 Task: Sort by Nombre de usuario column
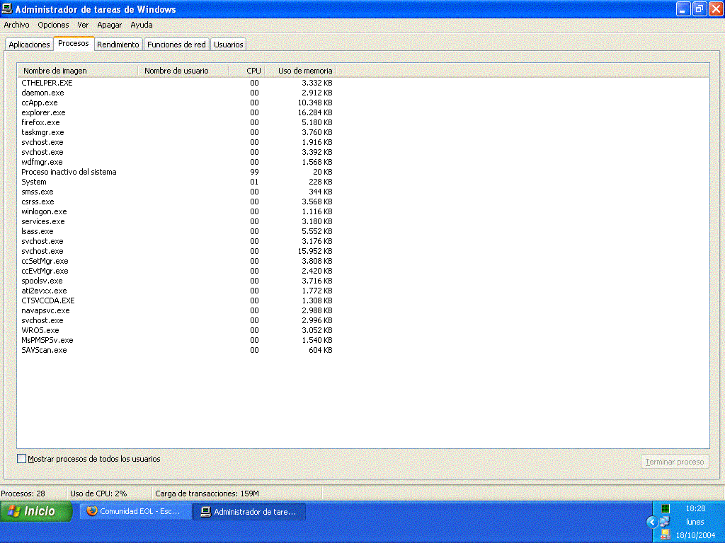(183, 71)
